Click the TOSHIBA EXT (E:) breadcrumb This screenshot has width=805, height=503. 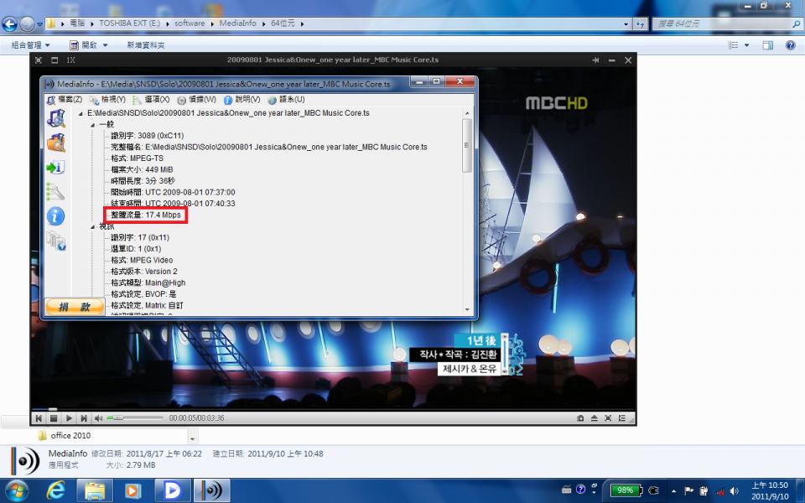click(129, 23)
